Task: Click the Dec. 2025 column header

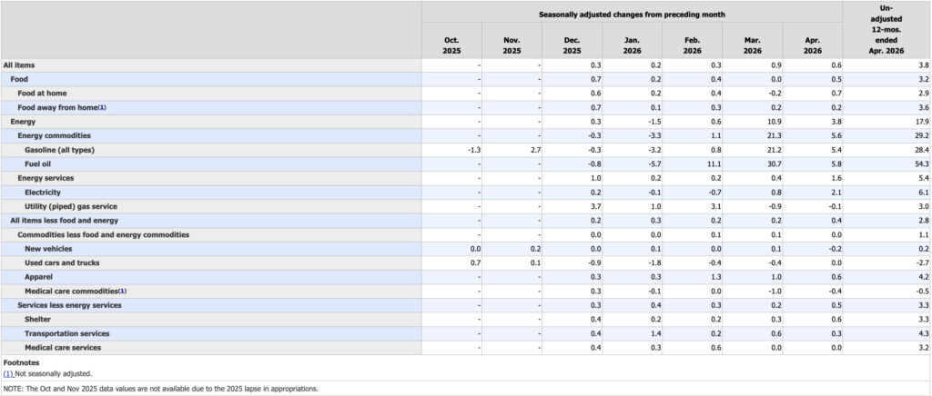Action: 572,45
